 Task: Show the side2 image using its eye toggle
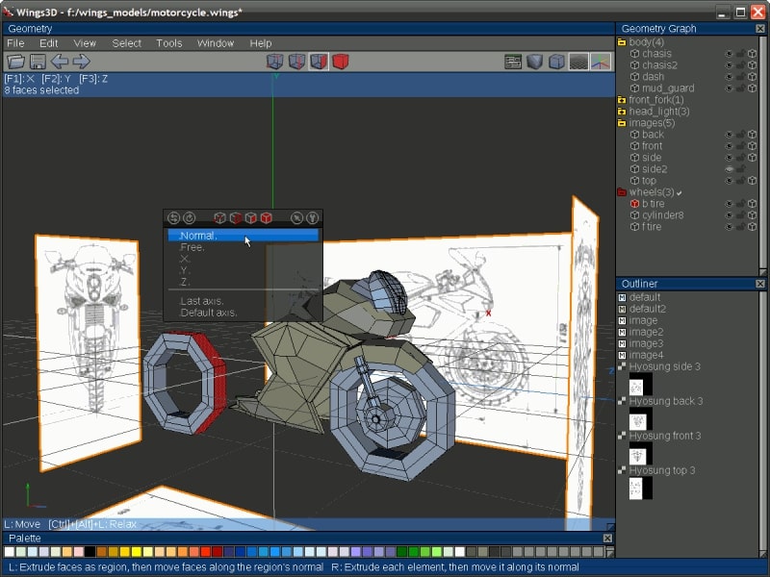[729, 170]
